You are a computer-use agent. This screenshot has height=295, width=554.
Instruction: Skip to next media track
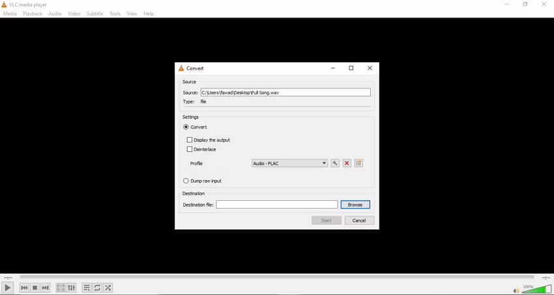pyautogui.click(x=45, y=288)
